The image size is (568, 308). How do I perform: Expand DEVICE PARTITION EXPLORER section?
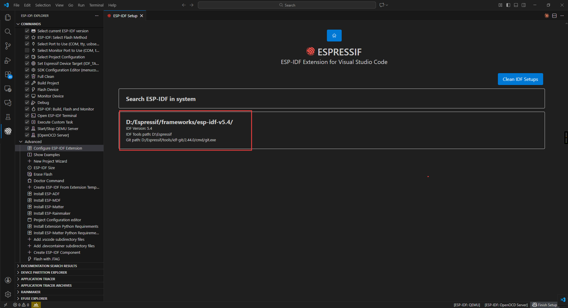click(59, 272)
